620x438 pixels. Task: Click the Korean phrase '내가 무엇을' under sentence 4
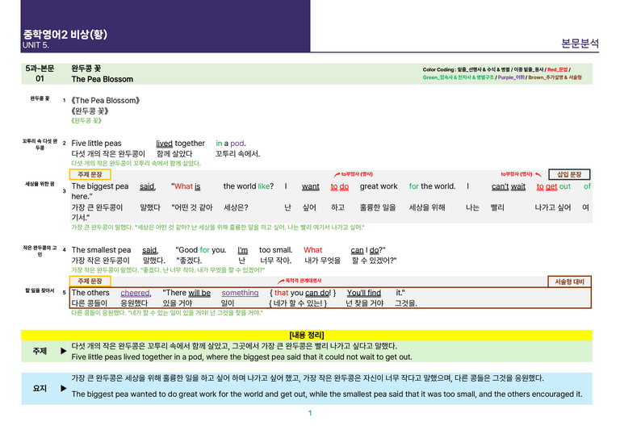tap(322, 261)
